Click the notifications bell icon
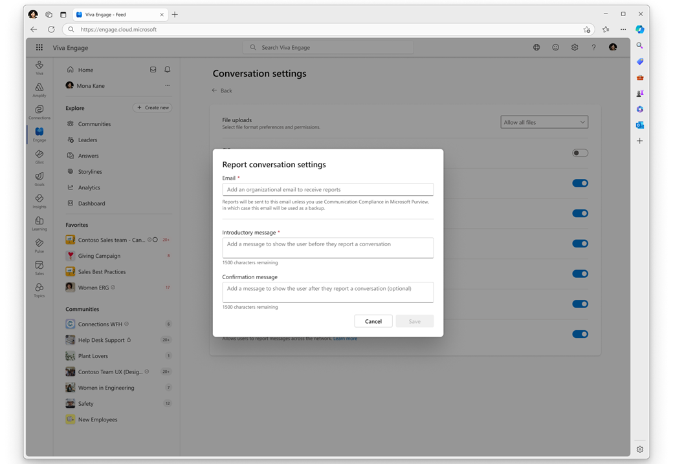 point(167,70)
